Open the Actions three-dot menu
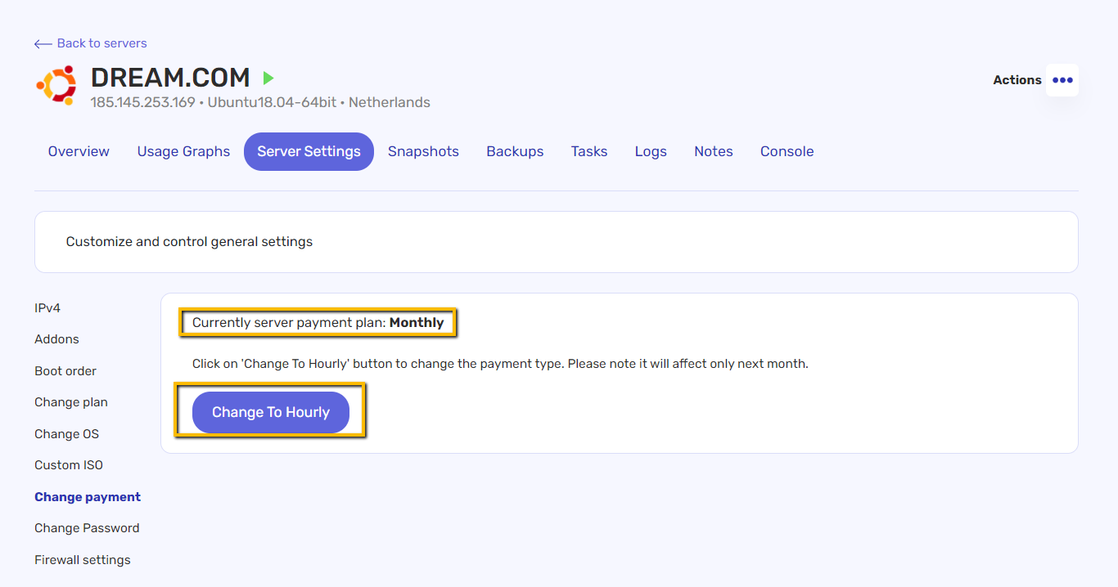This screenshot has width=1118, height=587. click(1062, 80)
